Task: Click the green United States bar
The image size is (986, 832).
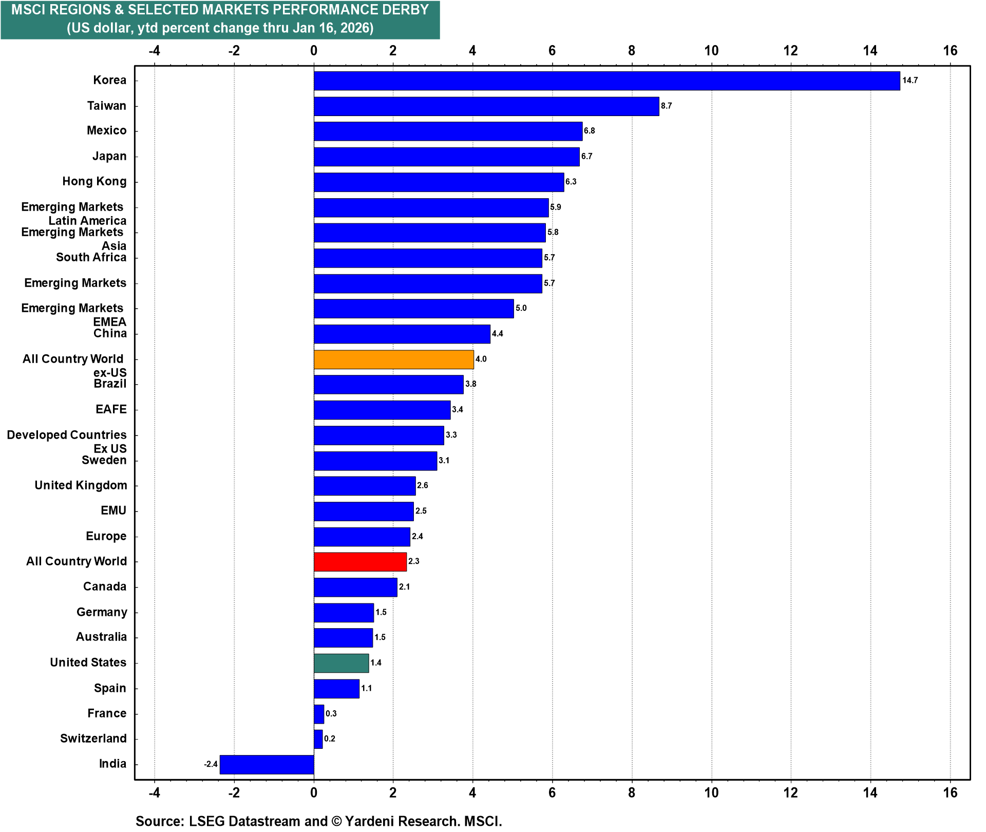Action: pyautogui.click(x=341, y=663)
